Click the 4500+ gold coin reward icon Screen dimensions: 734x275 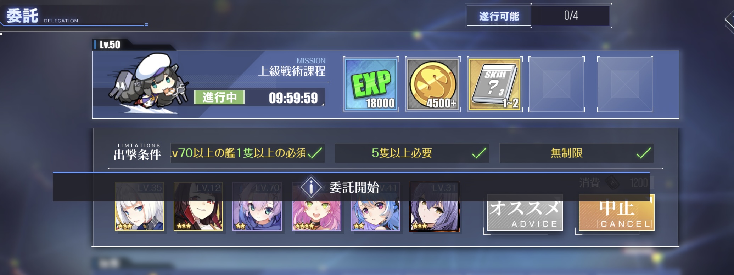click(x=433, y=84)
